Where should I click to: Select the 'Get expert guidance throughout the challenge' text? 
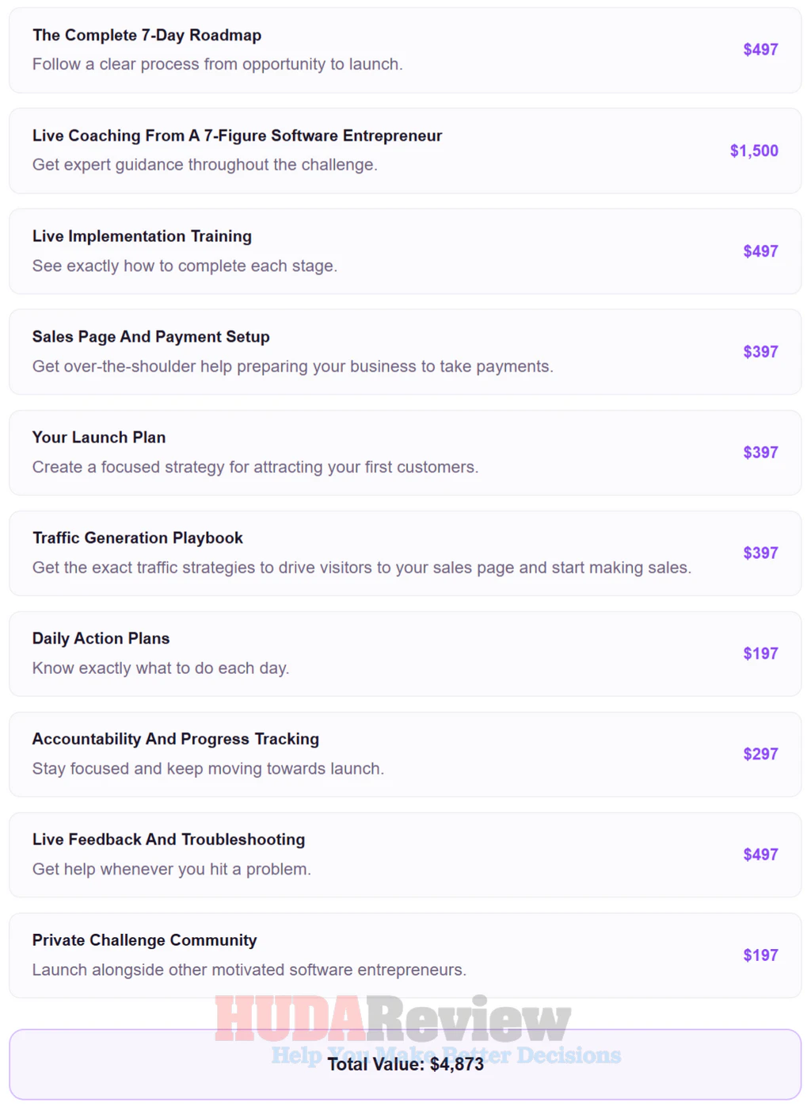pyautogui.click(x=205, y=165)
